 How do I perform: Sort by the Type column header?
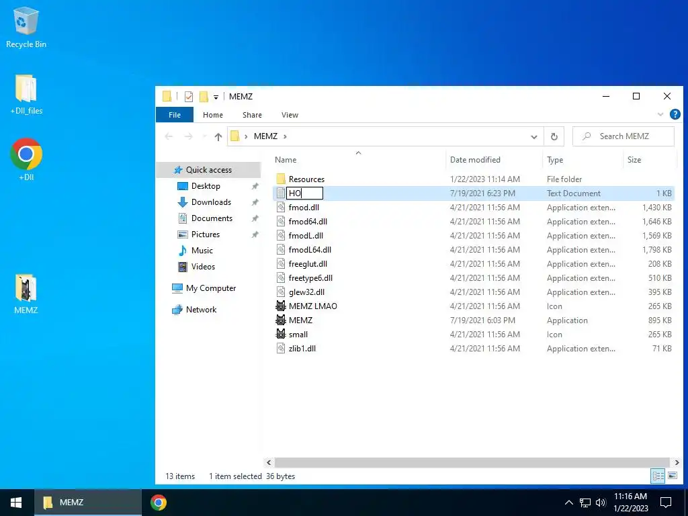click(x=554, y=160)
